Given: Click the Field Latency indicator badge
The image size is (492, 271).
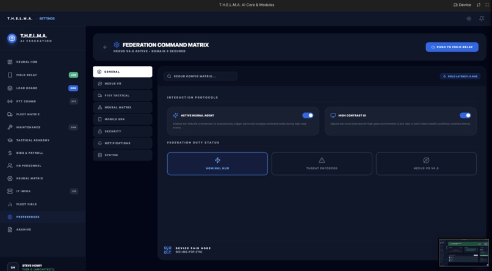Looking at the screenshot, I should pyautogui.click(x=460, y=76).
